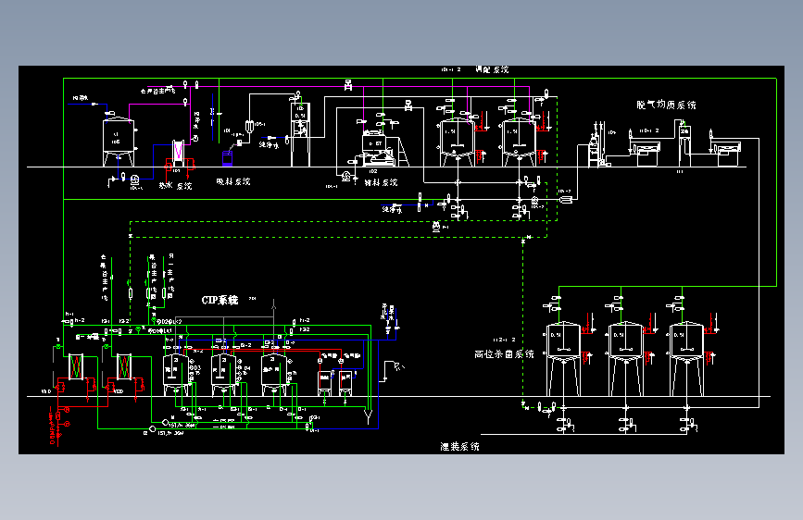Click the 溶料系统 label
The height and width of the screenshot is (520, 803).
381,182
